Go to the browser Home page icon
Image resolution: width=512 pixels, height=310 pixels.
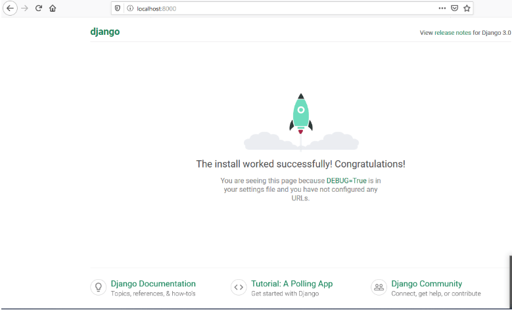(x=53, y=8)
